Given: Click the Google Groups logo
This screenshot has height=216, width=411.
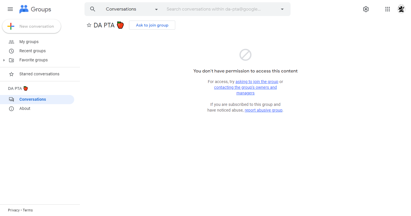Looking at the screenshot, I should [35, 9].
